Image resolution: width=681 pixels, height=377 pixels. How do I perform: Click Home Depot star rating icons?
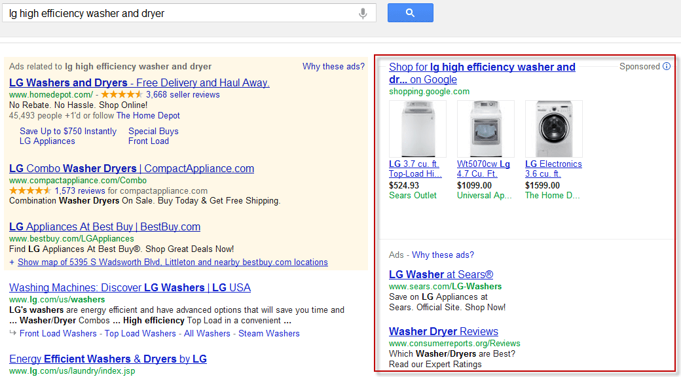click(122, 94)
